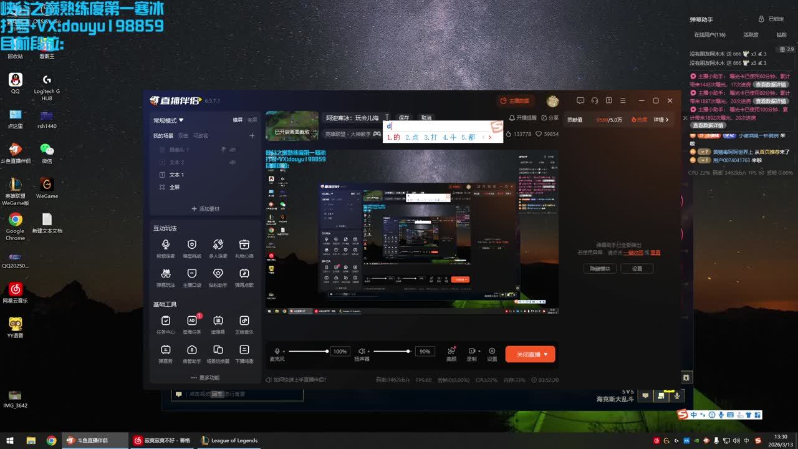This screenshot has width=798, height=449.
Task: Open 读弹幕 danmaku reader tool
Action: (218, 324)
